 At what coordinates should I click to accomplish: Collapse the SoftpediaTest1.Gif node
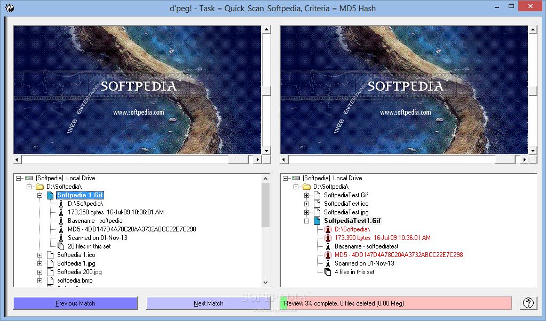[306, 221]
